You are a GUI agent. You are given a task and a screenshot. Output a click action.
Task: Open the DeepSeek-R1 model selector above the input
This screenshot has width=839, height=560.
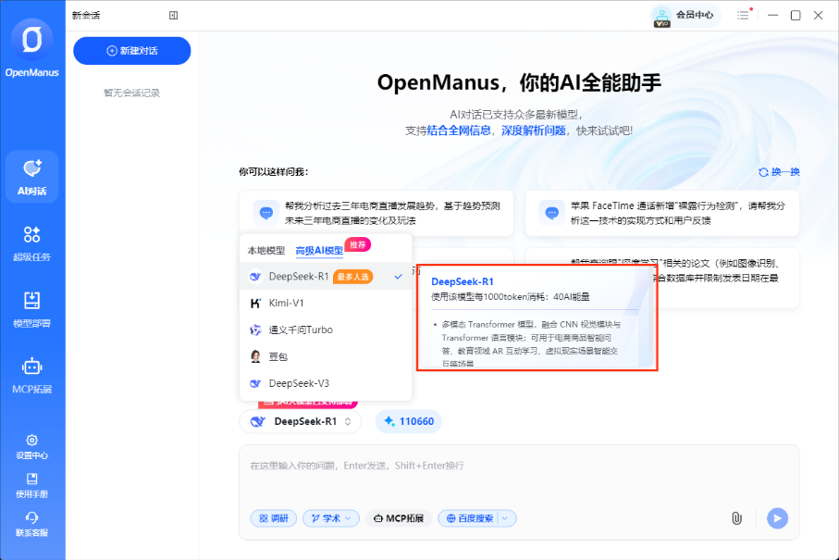tap(300, 421)
